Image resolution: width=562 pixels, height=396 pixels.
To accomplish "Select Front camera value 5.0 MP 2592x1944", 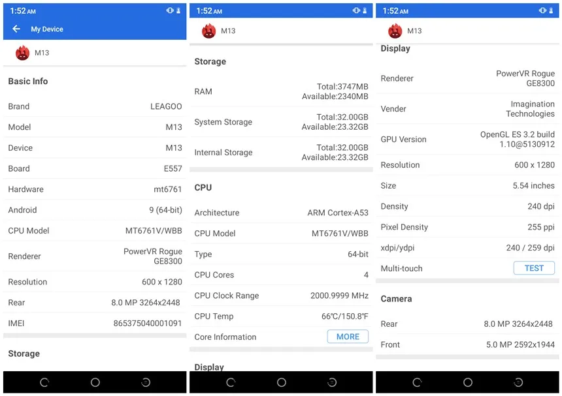I will click(520, 345).
